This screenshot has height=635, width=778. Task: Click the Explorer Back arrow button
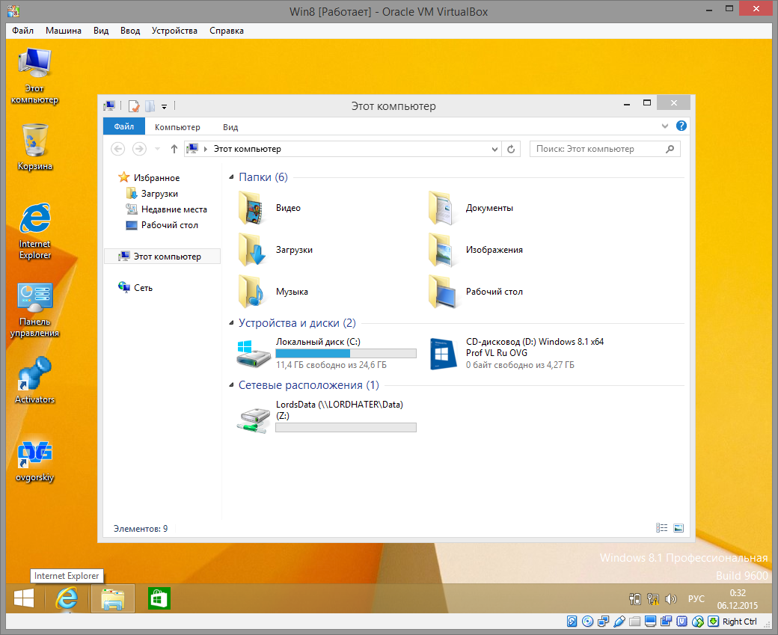117,149
